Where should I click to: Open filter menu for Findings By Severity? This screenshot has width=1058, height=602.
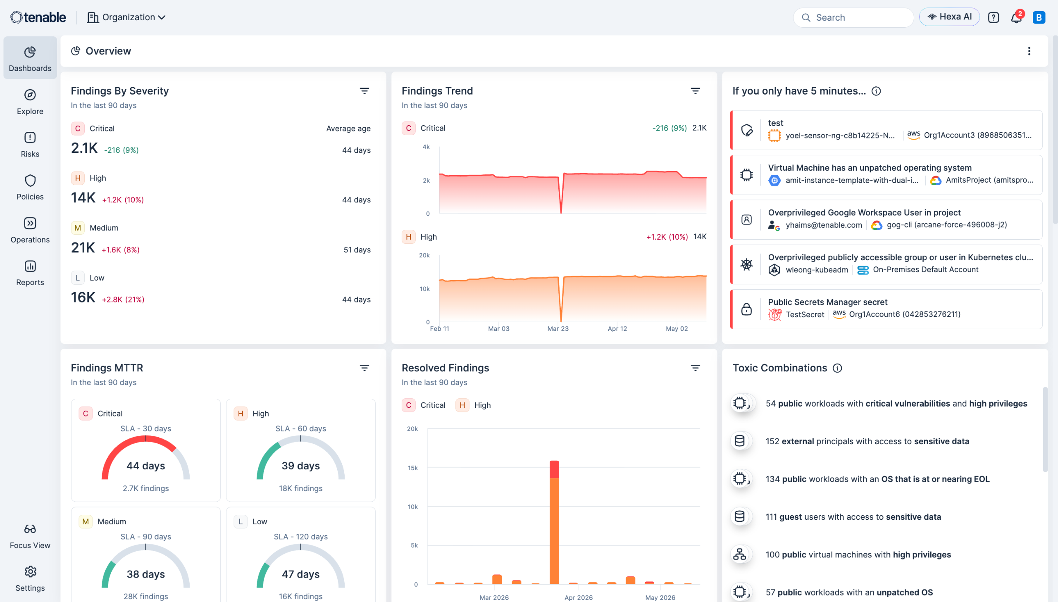(364, 91)
